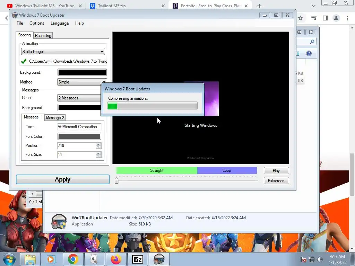Switch to the Message 2 tab
The image size is (355, 266).
coord(55,118)
